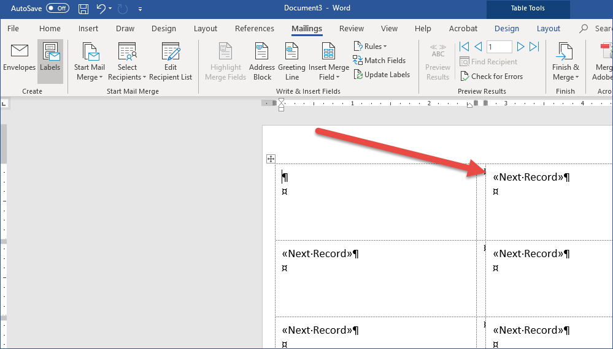Click the Undo icon
The image size is (613, 349).
[101, 9]
